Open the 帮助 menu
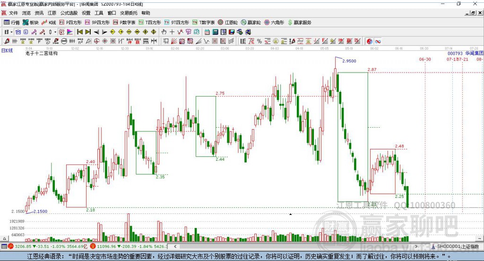Screen dimensions: 484x261 (146, 13)
